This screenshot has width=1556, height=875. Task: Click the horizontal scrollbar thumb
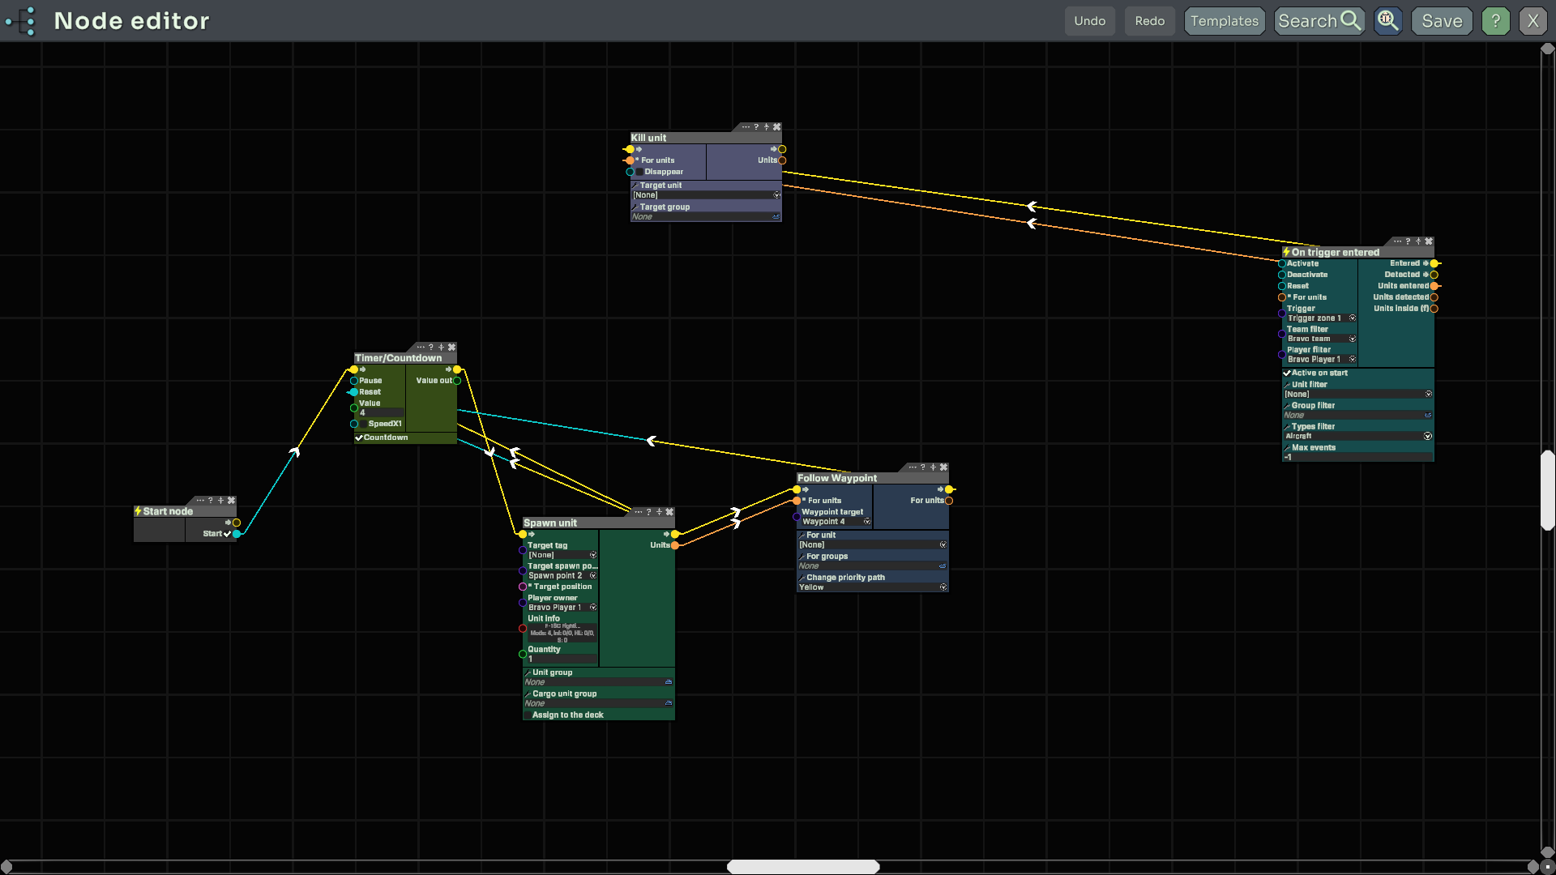point(802,867)
